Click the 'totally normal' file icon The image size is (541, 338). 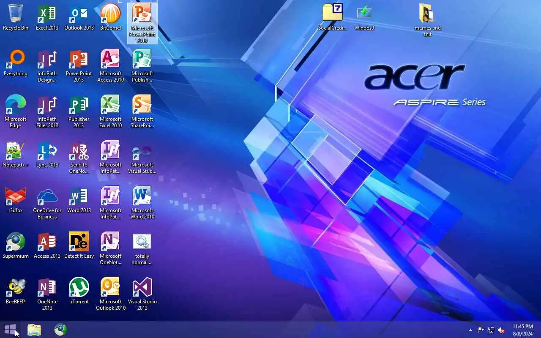coord(142,248)
